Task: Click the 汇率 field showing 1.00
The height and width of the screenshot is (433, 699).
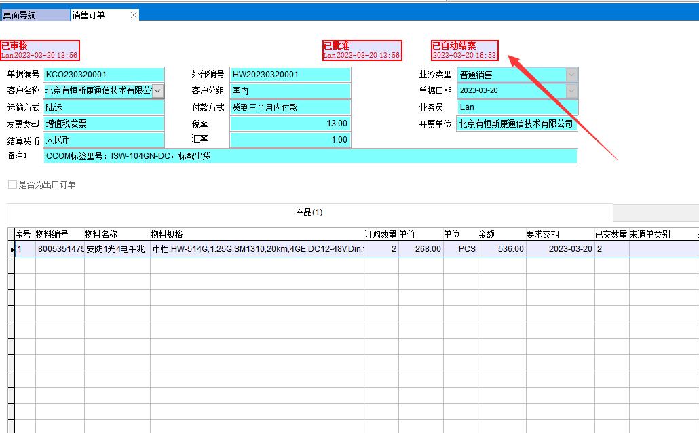Action: point(290,140)
